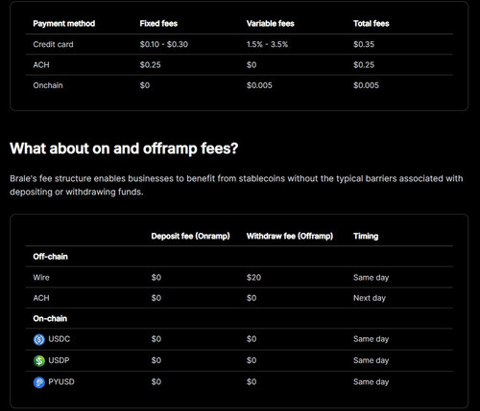Click the Deposit fee (Onramp) header

coord(190,236)
